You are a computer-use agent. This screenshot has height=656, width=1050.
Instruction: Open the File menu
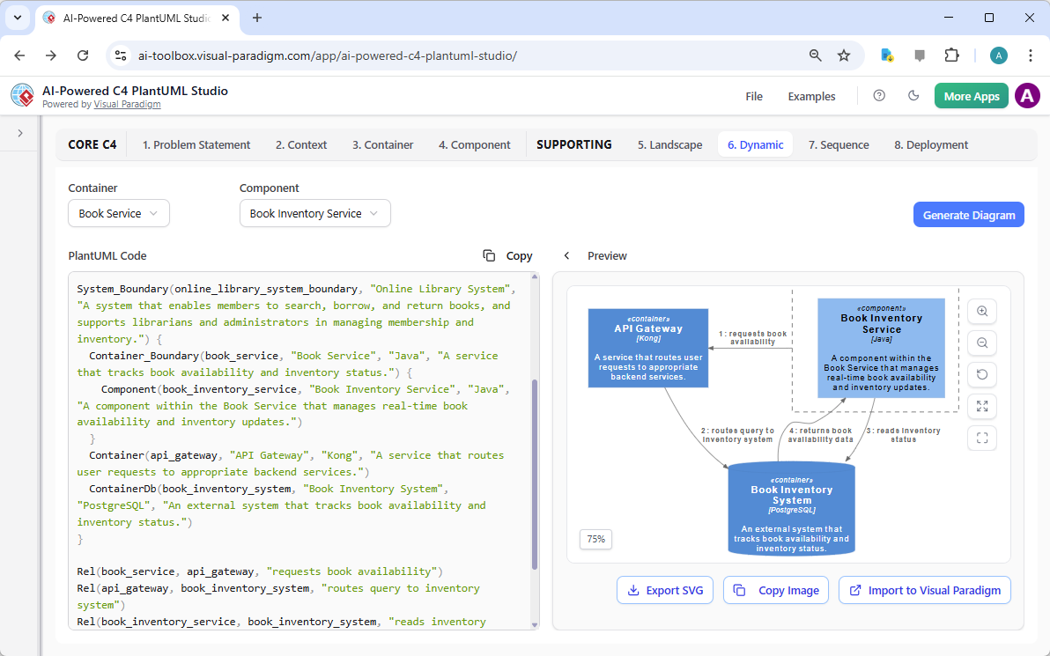point(754,97)
